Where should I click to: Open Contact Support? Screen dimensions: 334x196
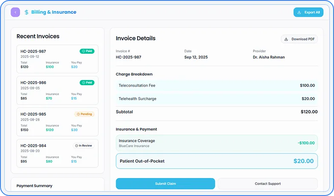pos(268,184)
